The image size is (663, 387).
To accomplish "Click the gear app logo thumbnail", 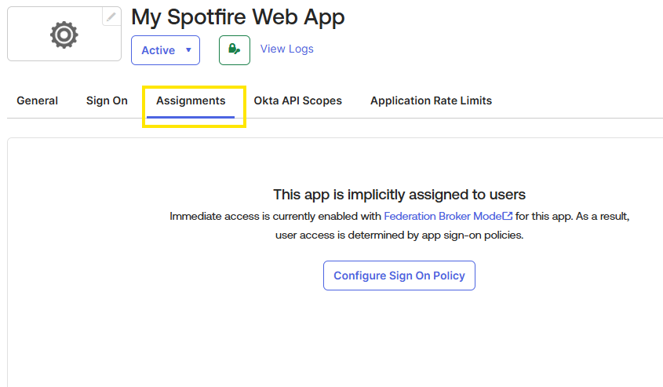I will (64, 34).
